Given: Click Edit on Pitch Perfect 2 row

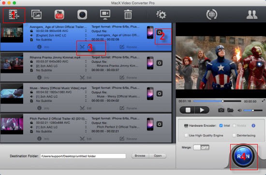Looking at the screenshot, I should coord(86,139).
